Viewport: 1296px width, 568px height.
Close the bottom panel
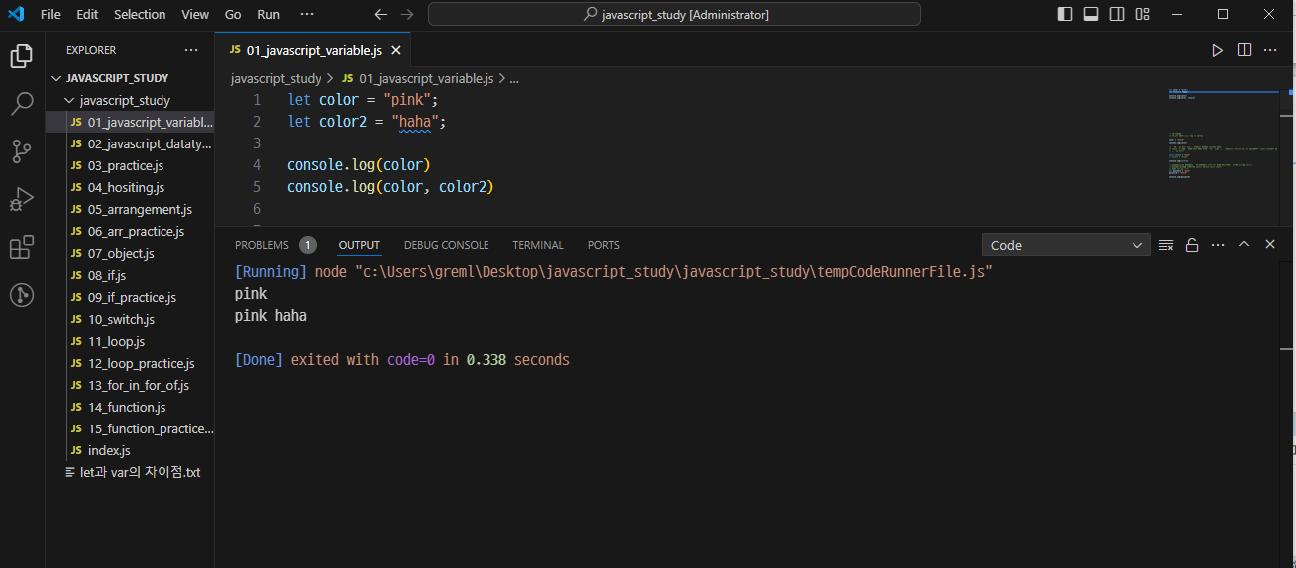1270,245
